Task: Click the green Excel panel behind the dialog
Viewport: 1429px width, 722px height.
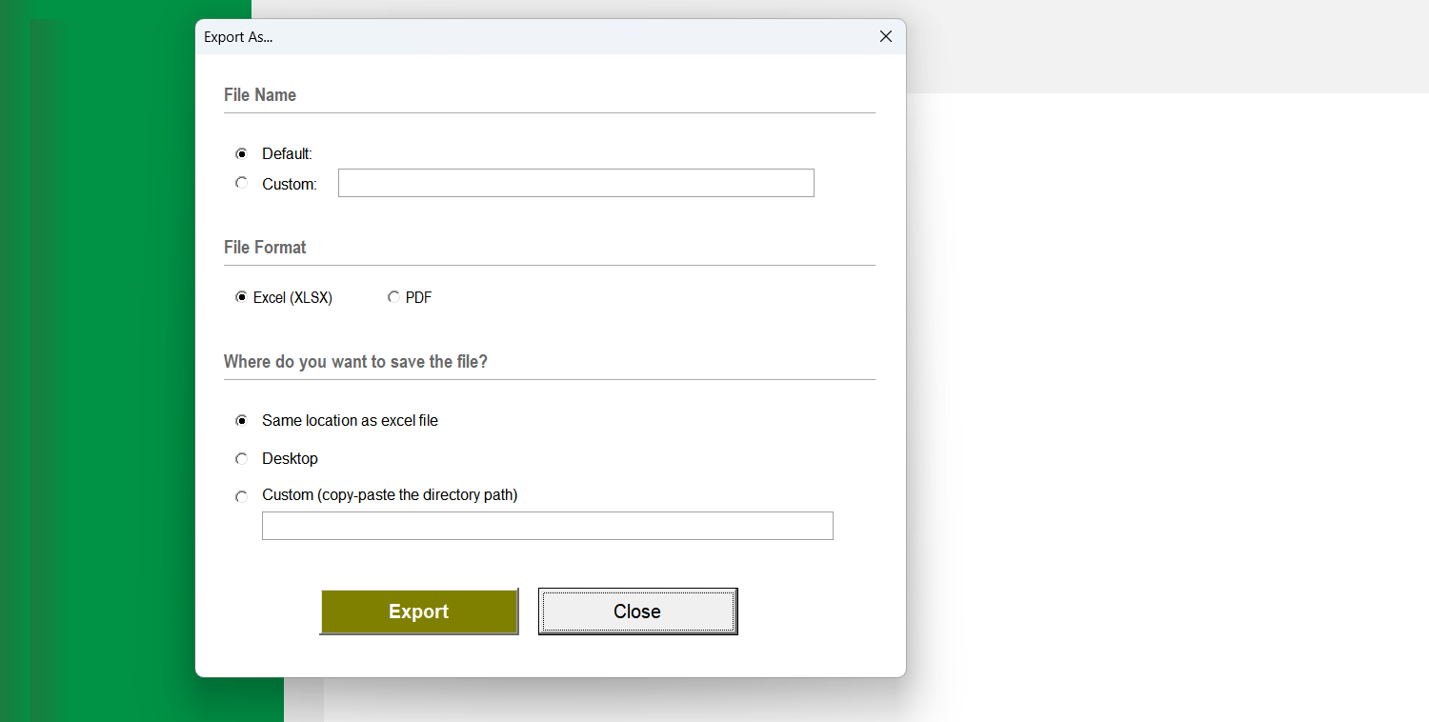Action: point(105,381)
